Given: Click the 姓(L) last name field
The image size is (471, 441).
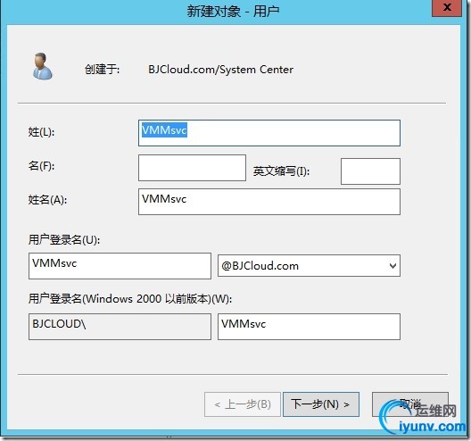Looking at the screenshot, I should 269,133.
